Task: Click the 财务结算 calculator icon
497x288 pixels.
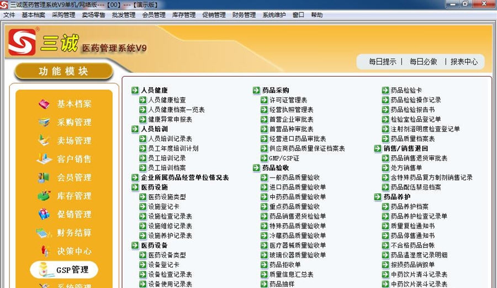Action: 44,233
